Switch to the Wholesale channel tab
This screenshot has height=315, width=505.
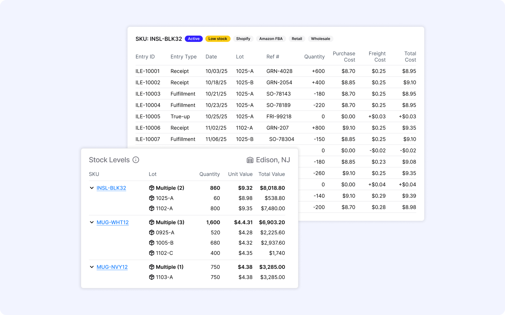[x=320, y=38]
